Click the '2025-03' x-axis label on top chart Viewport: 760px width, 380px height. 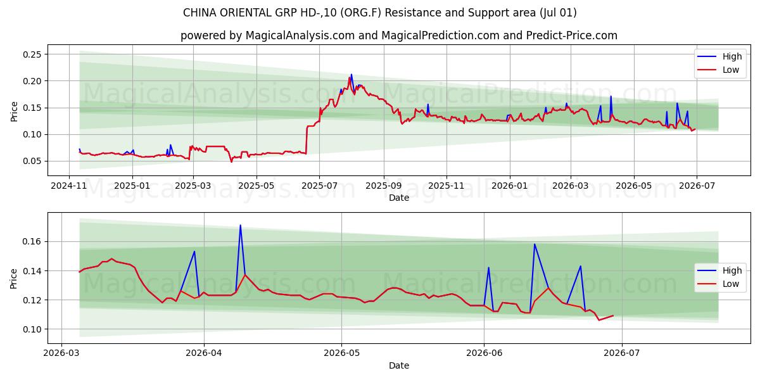pos(193,186)
